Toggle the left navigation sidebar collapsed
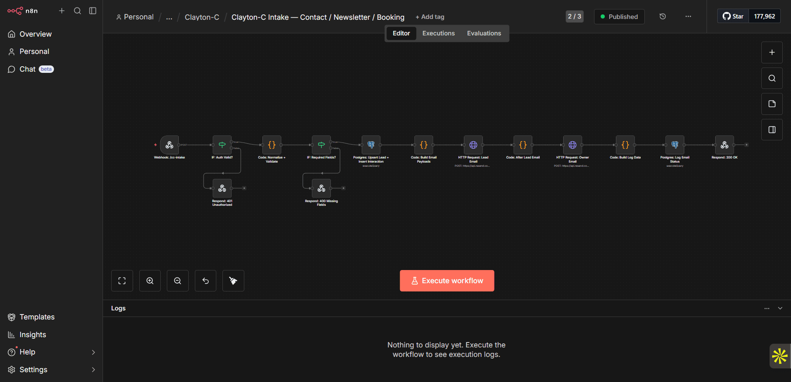 92,11
